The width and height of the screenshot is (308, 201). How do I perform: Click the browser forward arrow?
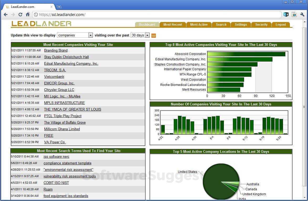click(13, 14)
